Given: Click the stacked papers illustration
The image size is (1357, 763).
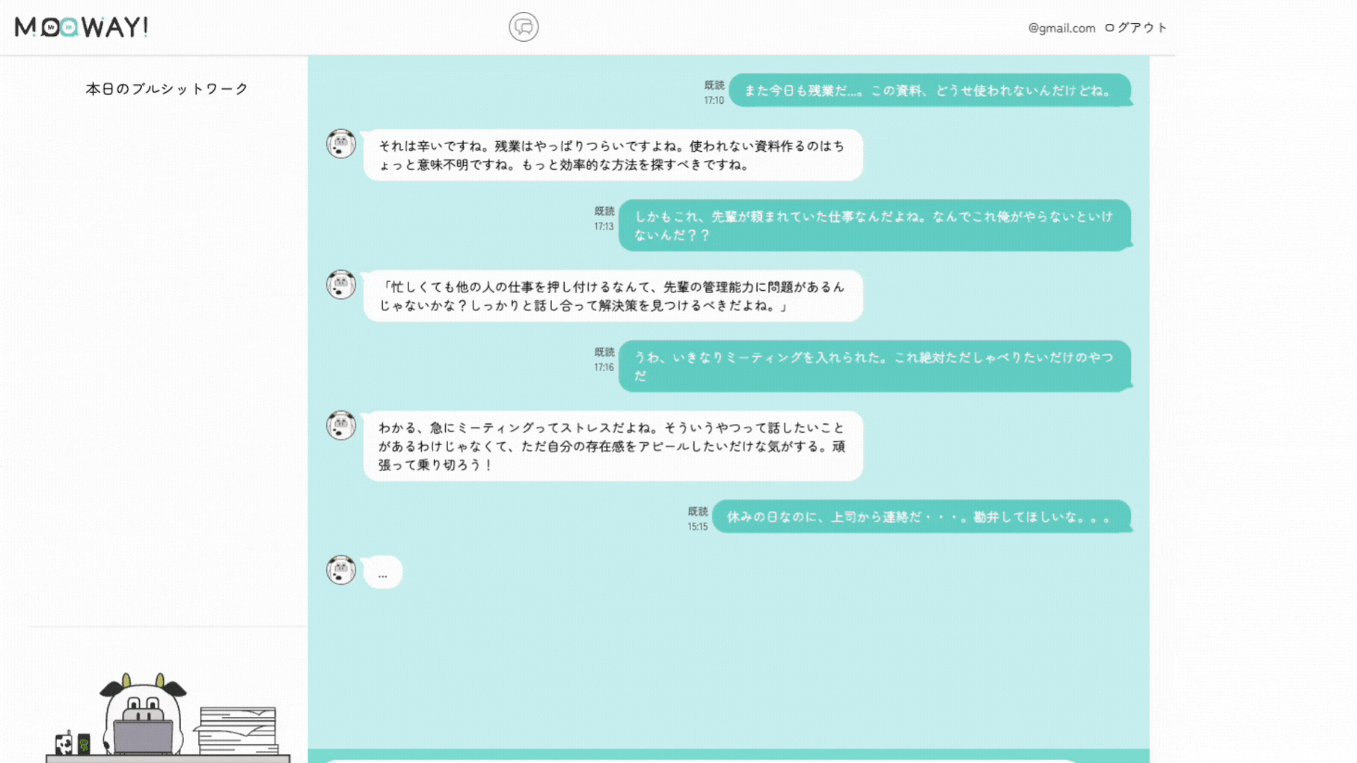Looking at the screenshot, I should (x=238, y=730).
